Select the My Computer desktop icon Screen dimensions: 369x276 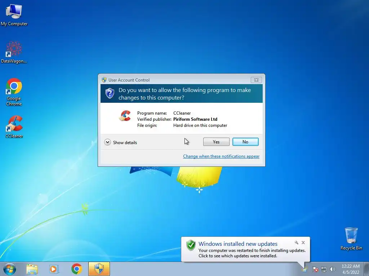point(14,15)
